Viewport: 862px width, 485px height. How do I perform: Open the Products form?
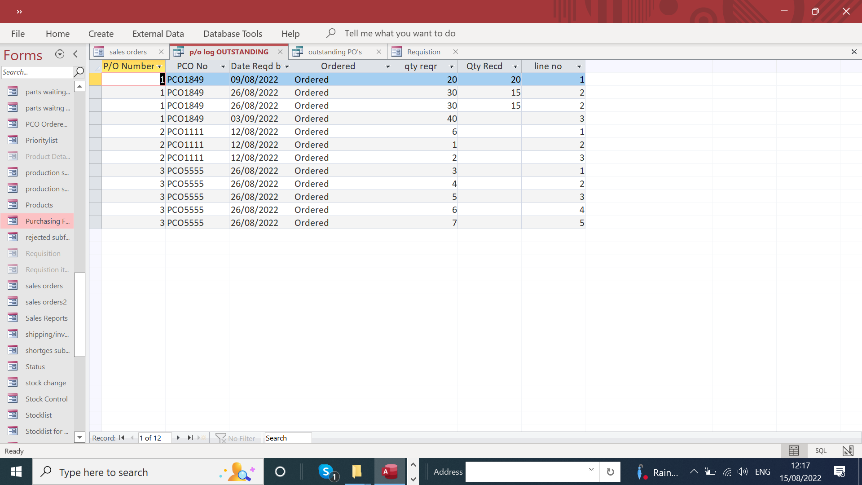coord(38,205)
